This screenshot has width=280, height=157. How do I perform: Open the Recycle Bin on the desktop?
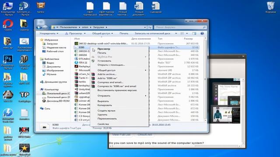270,7
